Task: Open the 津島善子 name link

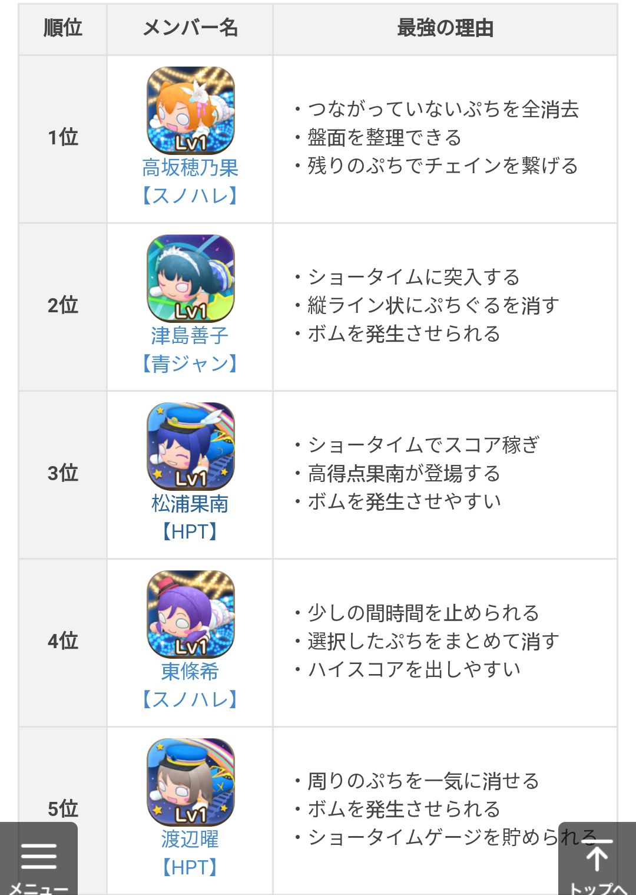Action: click(190, 336)
